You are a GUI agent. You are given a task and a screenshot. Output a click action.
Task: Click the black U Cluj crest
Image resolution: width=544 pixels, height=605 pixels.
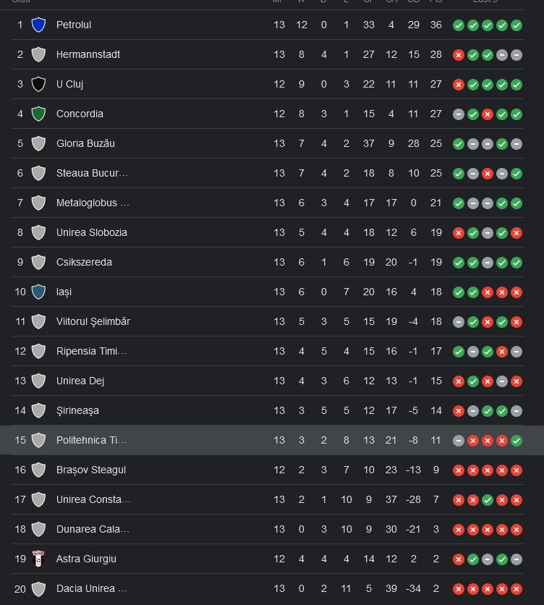(38, 84)
